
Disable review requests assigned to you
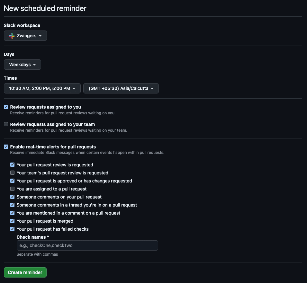point(6,107)
